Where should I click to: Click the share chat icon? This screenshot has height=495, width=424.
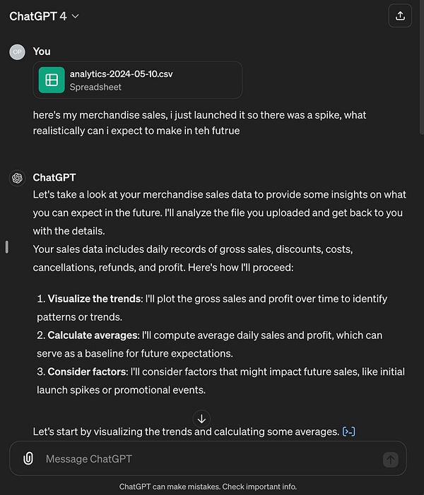pyautogui.click(x=400, y=16)
